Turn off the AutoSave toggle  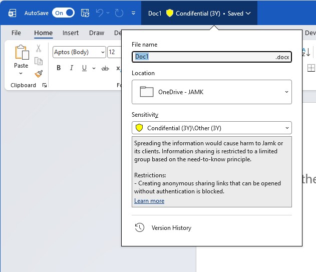pos(63,13)
